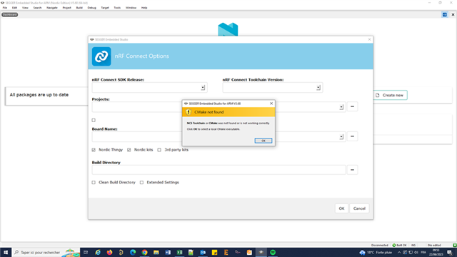
Task: Open the FRA language indicator in the tray
Action: 423,252
